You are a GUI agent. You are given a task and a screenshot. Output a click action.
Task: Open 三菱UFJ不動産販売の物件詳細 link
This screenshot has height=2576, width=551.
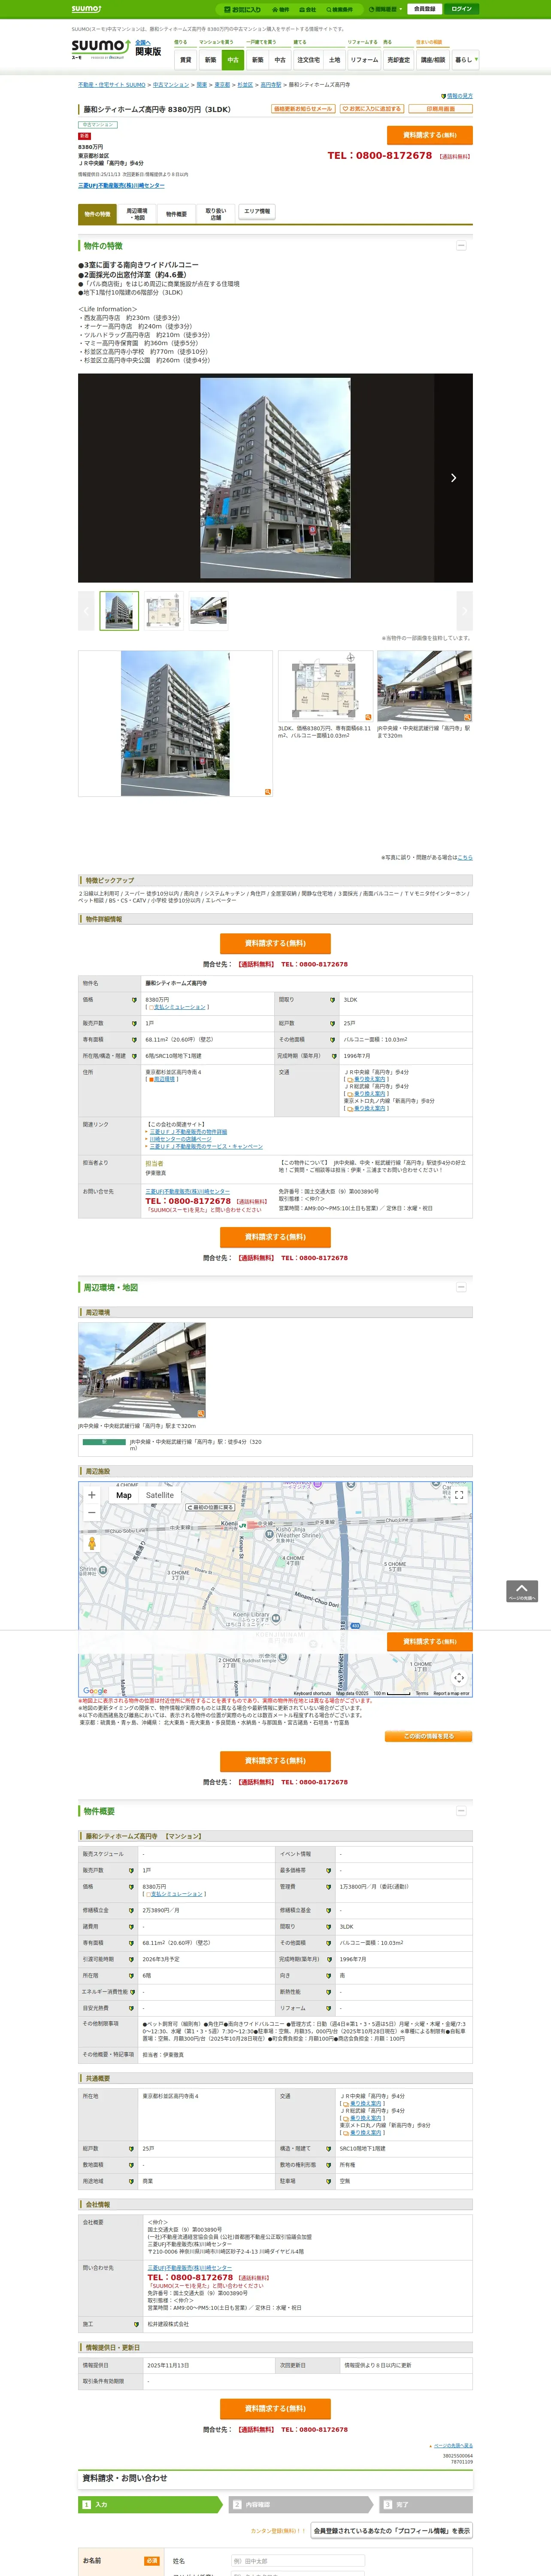(188, 1132)
